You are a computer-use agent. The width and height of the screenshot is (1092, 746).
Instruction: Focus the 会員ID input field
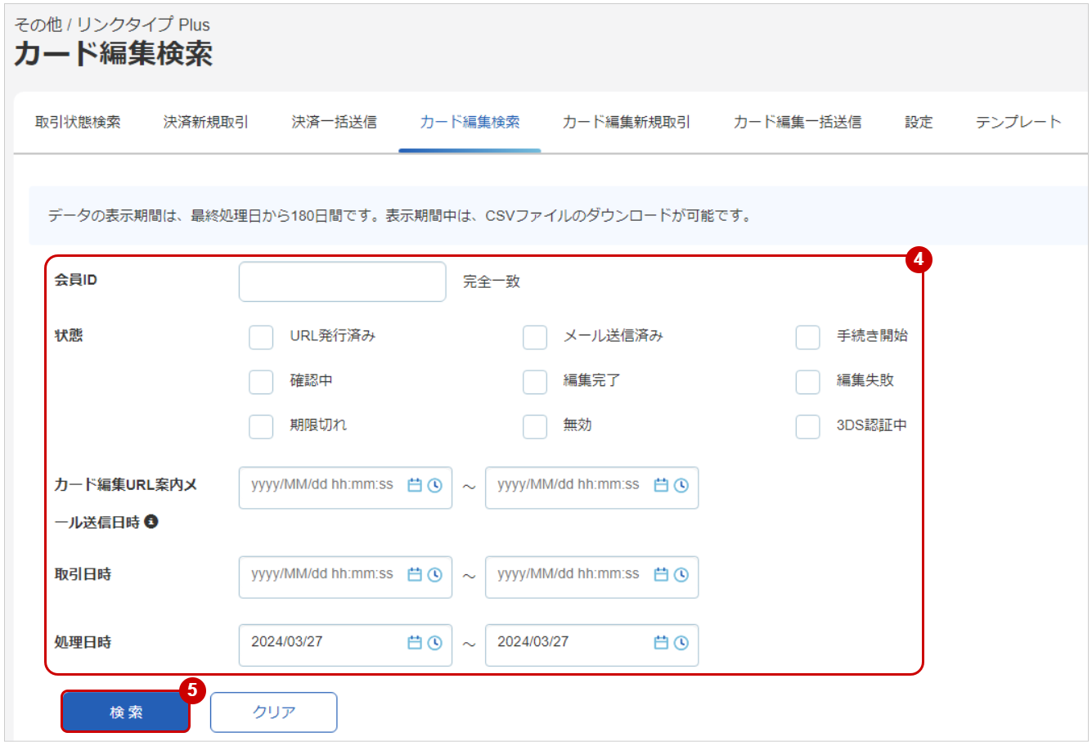(x=343, y=281)
